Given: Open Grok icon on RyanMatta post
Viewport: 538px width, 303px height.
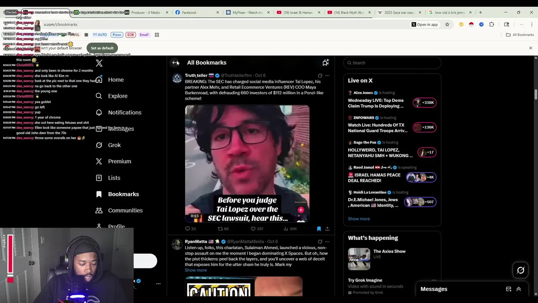Looking at the screenshot, I should (320, 242).
